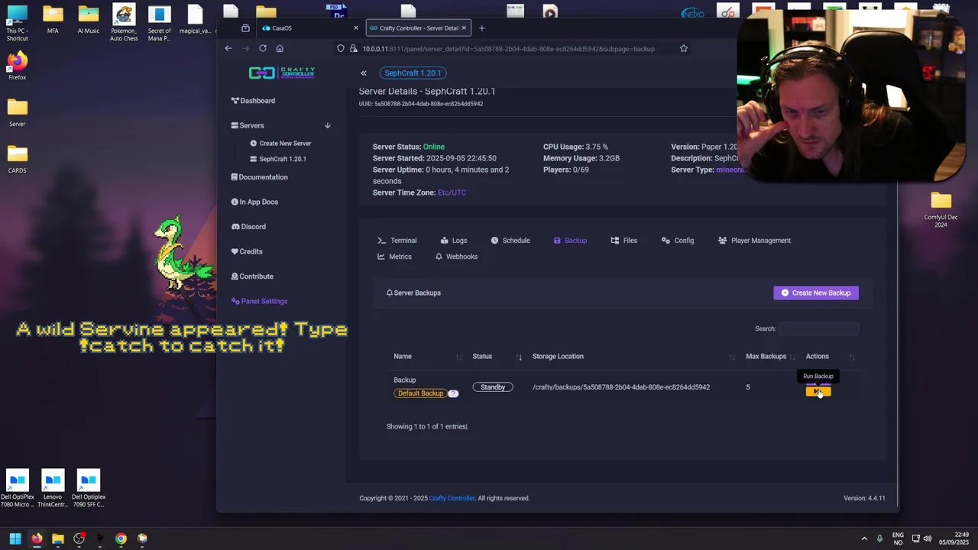Click the help question-mark next to Default Backup
Viewport: 978px width, 550px height.
[453, 393]
